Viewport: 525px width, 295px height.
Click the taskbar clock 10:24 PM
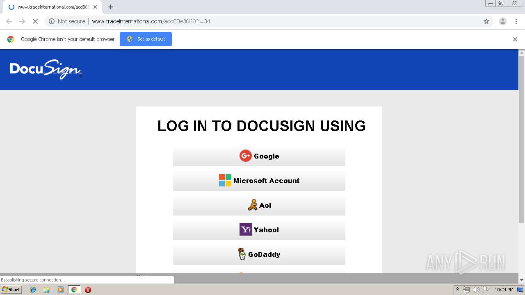coord(504,290)
